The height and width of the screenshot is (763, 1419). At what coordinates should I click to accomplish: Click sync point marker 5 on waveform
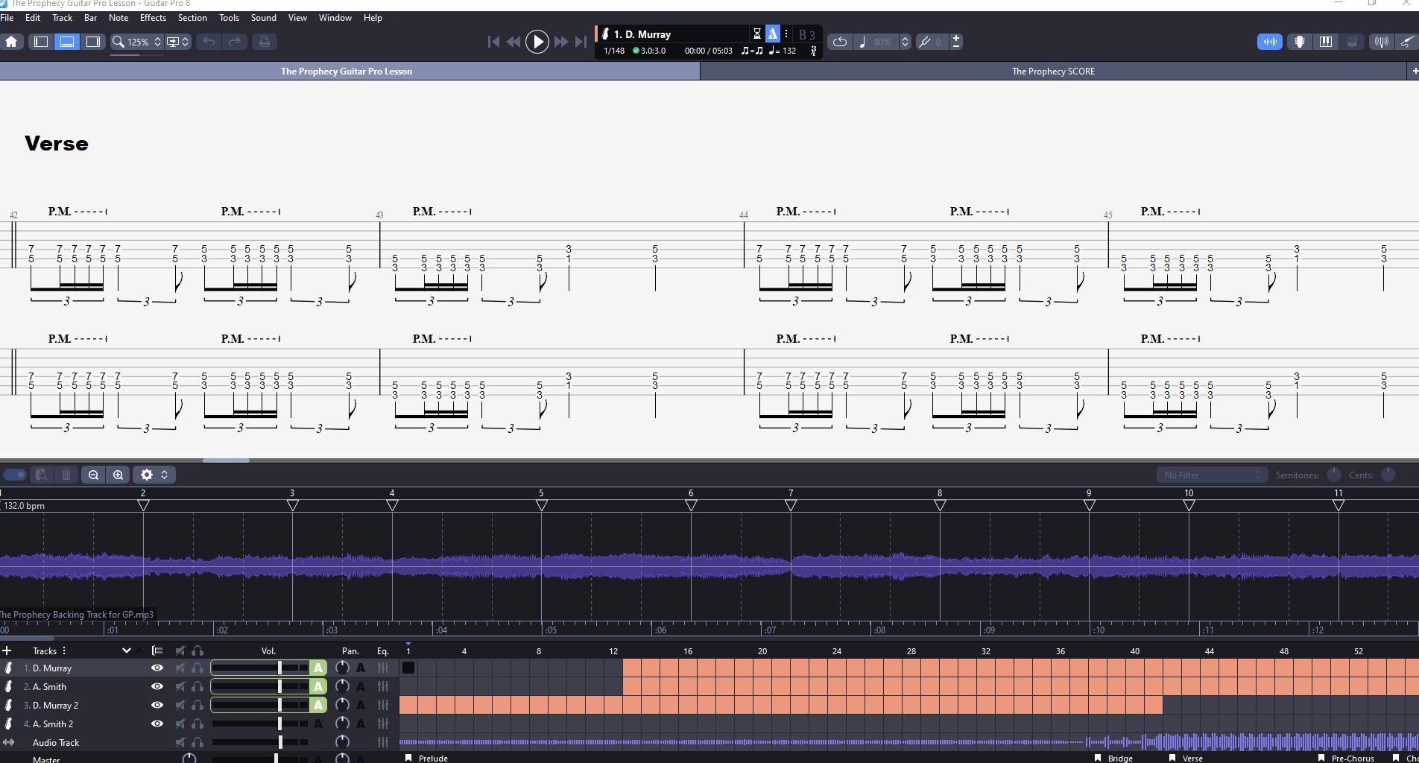point(542,505)
